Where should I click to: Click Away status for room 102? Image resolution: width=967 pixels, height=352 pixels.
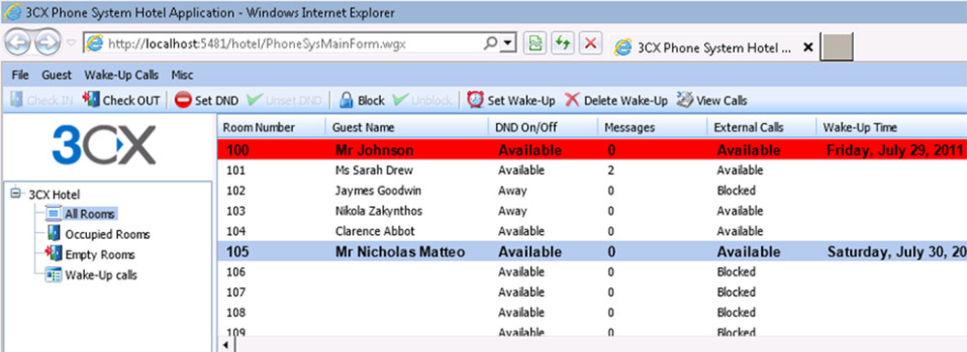click(513, 191)
